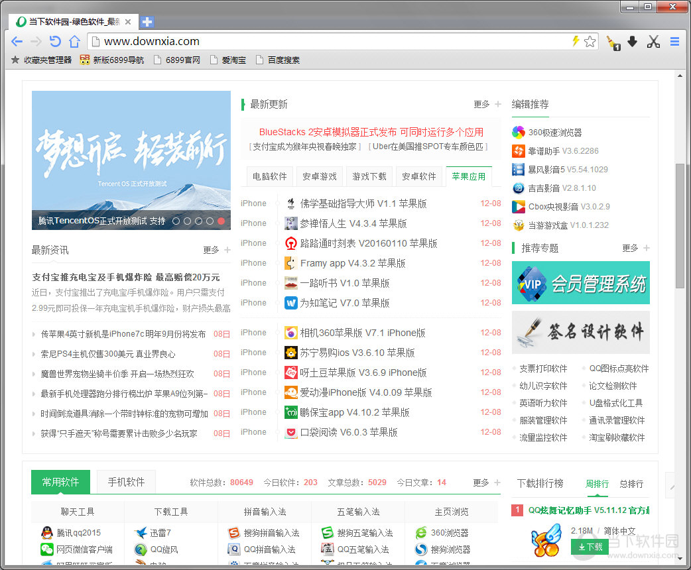Go back with the browser back arrow
691x570 pixels.
coord(17,41)
